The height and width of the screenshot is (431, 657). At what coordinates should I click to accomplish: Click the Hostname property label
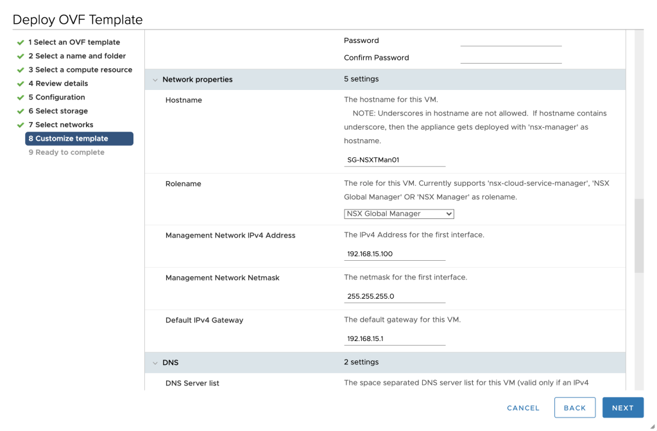[x=183, y=100]
